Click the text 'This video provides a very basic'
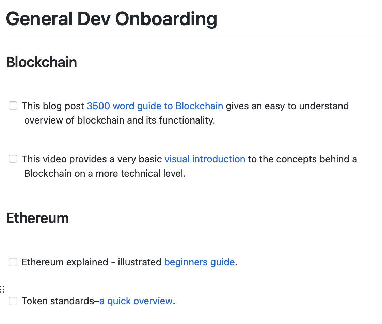The image size is (382, 324). (92, 159)
